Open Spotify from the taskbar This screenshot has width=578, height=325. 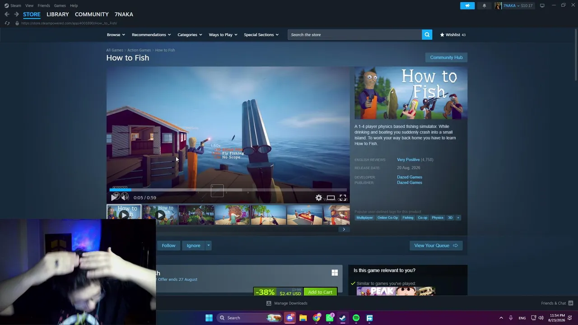(356, 318)
